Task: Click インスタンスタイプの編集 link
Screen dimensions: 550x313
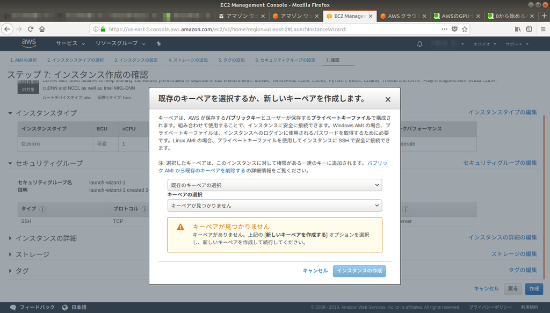Action: (x=502, y=112)
